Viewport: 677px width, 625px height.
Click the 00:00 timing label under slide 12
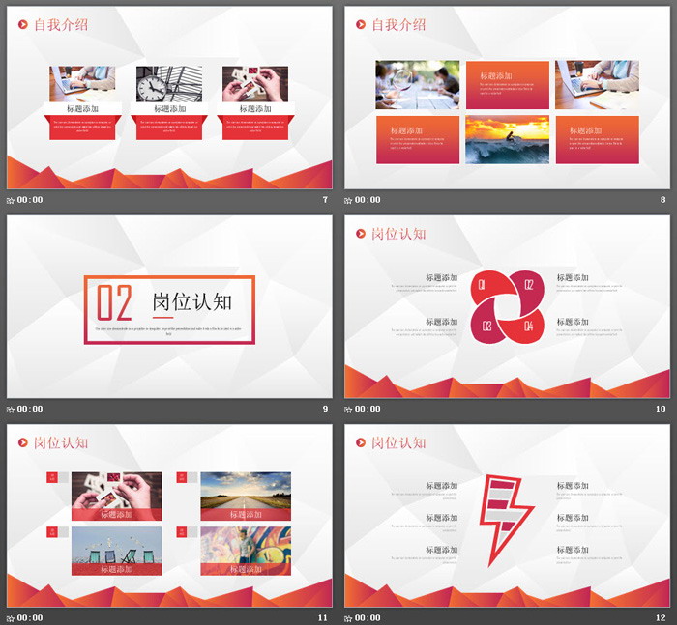pyautogui.click(x=368, y=617)
